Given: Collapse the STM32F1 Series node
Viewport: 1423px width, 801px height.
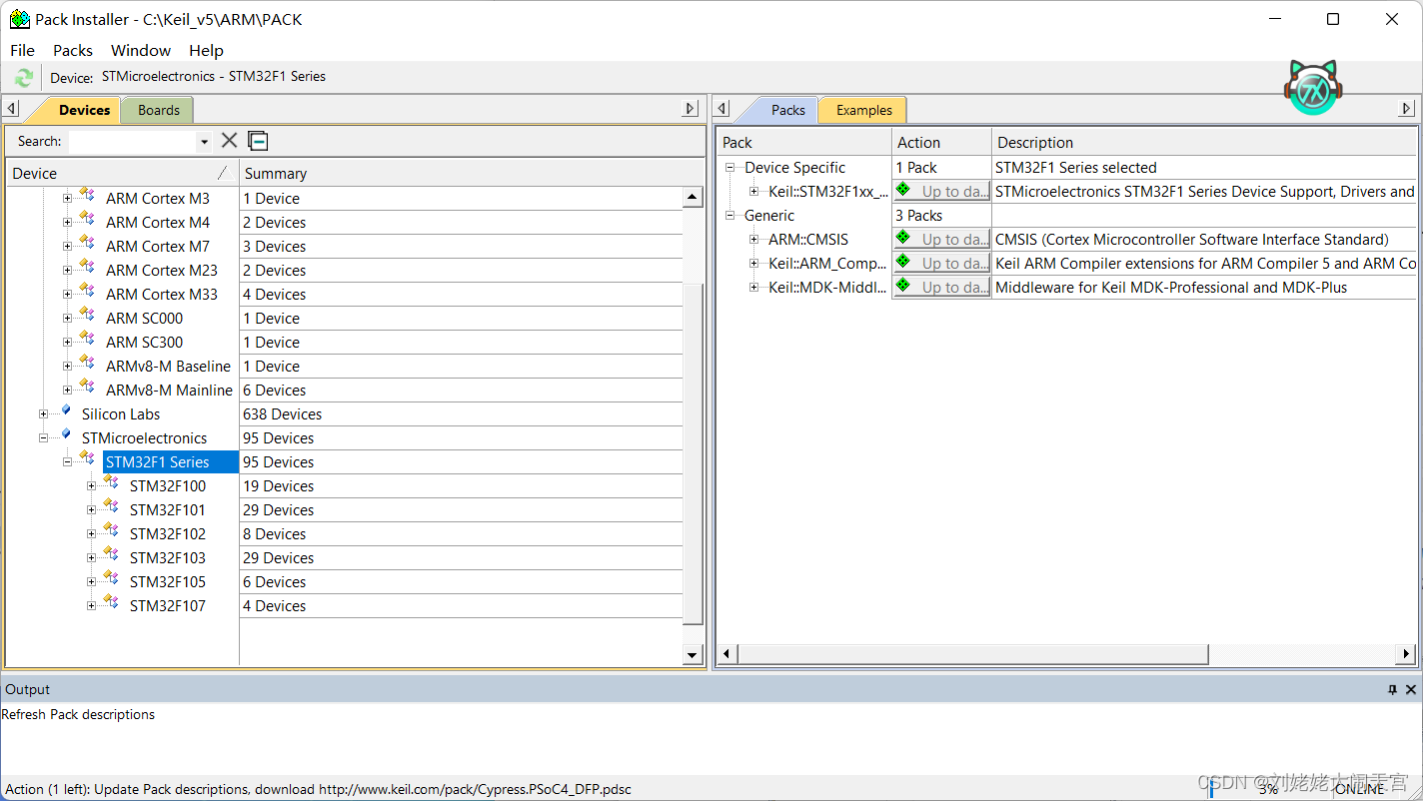Looking at the screenshot, I should pyautogui.click(x=67, y=461).
